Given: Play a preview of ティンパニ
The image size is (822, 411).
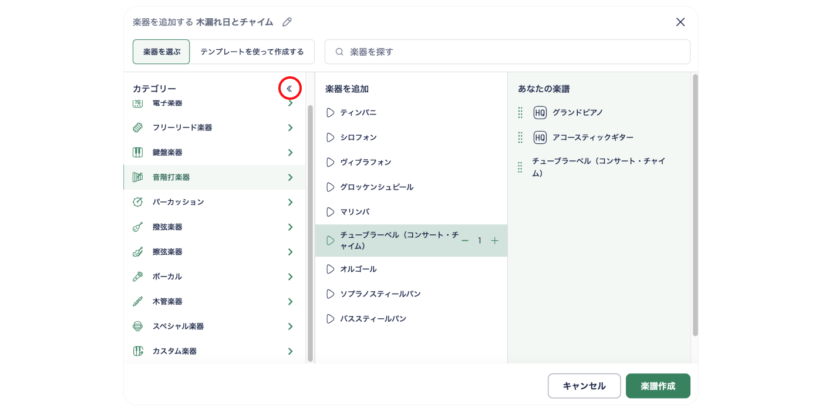Looking at the screenshot, I should click(x=329, y=112).
